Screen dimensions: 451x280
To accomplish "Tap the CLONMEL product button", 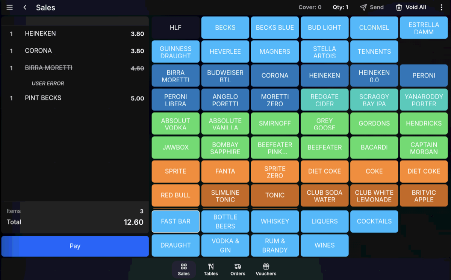I will (374, 27).
